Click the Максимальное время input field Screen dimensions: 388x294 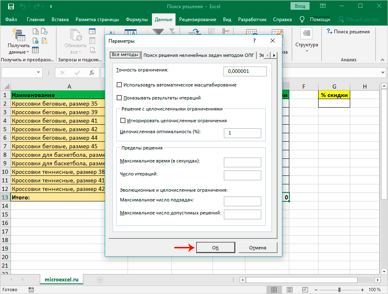(x=242, y=162)
